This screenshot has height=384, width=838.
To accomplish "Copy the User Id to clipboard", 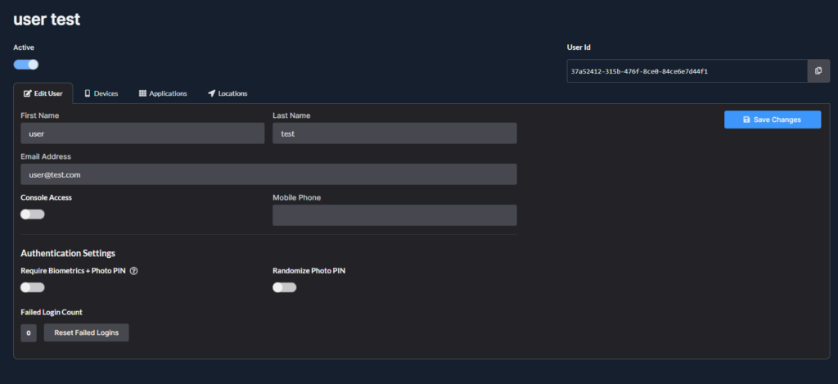I will (x=818, y=71).
